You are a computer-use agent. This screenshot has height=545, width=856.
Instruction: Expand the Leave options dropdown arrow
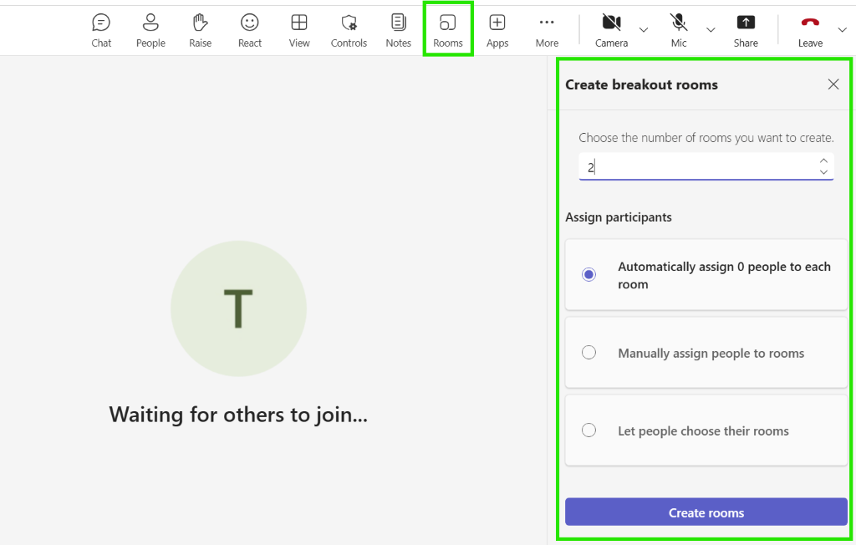[843, 29]
